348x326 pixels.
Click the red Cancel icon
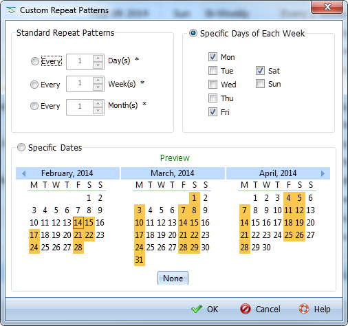(246, 309)
